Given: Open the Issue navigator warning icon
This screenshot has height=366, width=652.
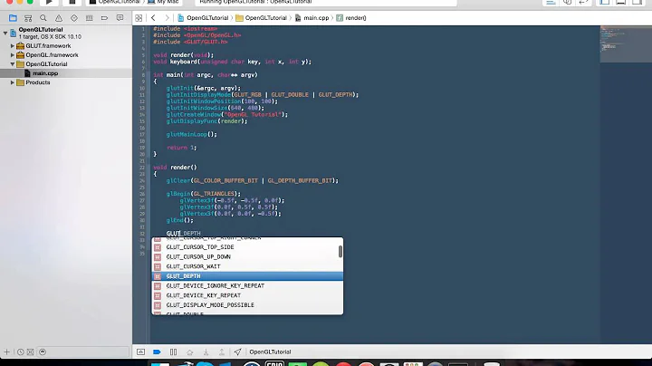Looking at the screenshot, I should click(59, 18).
